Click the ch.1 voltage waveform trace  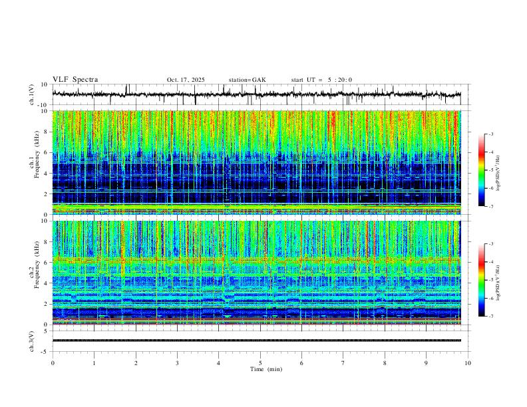[256, 94]
